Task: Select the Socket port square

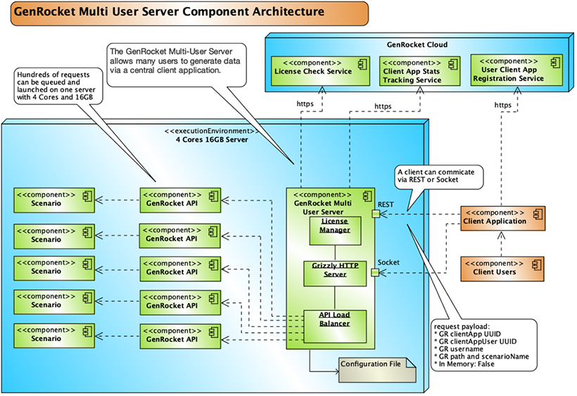Action: pyautogui.click(x=375, y=272)
